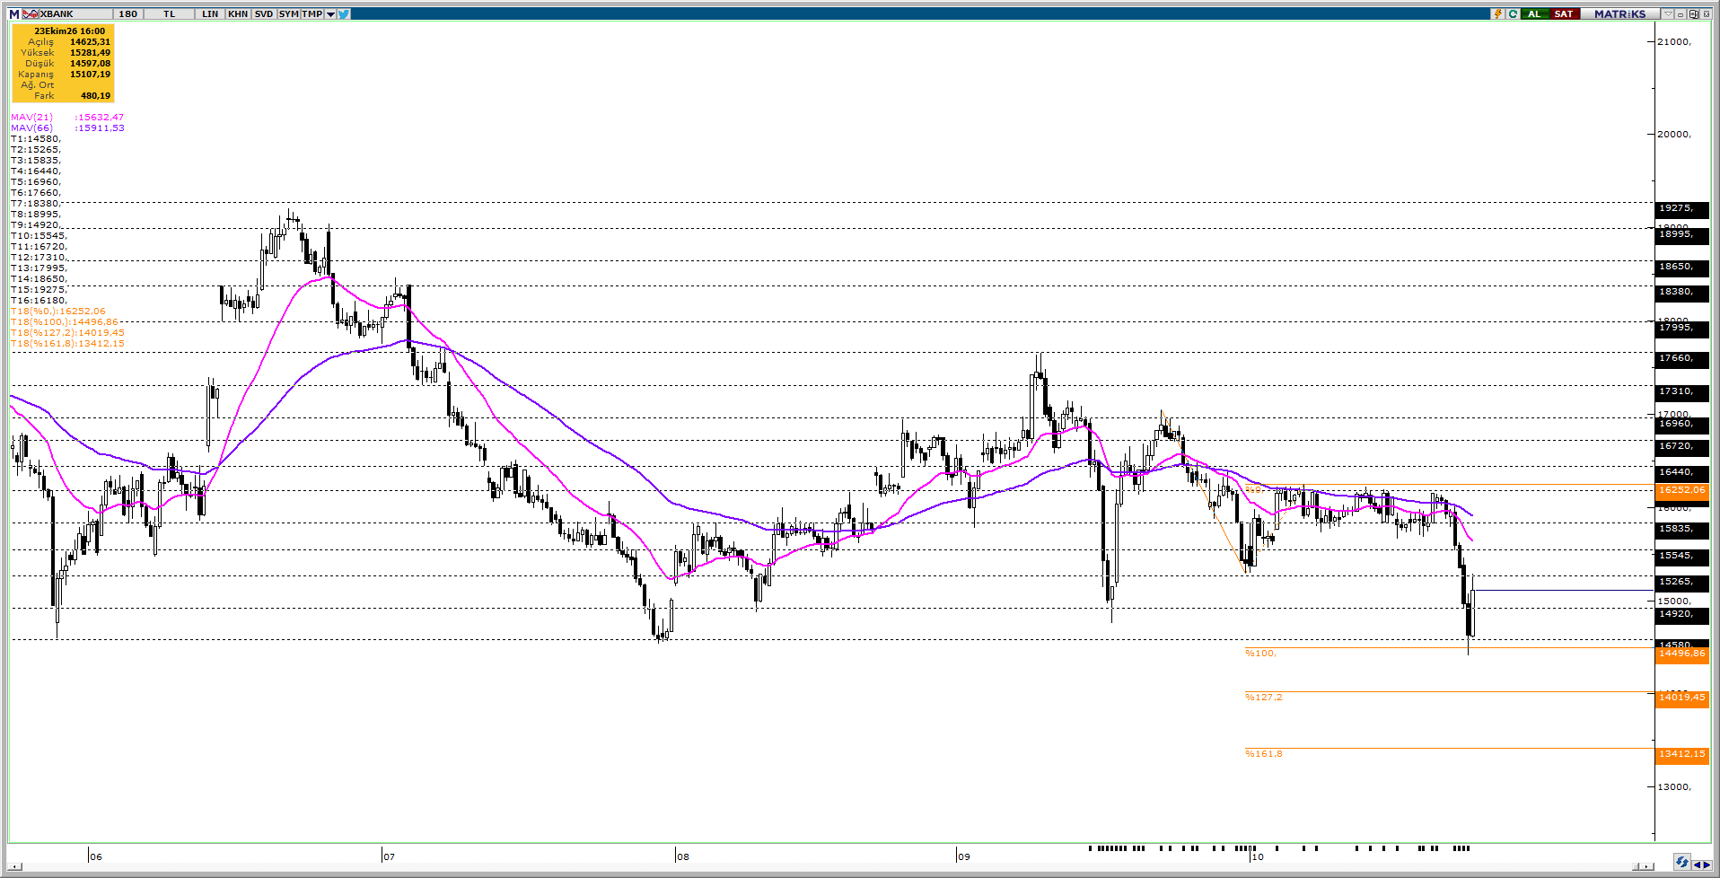Click the 17660 price level tag

click(1682, 359)
